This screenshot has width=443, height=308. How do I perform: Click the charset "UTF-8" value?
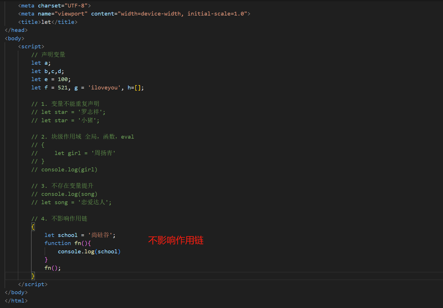coord(76,5)
